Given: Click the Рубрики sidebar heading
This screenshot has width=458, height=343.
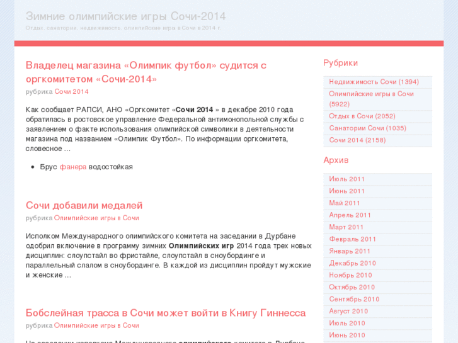Looking at the screenshot, I should tap(341, 63).
